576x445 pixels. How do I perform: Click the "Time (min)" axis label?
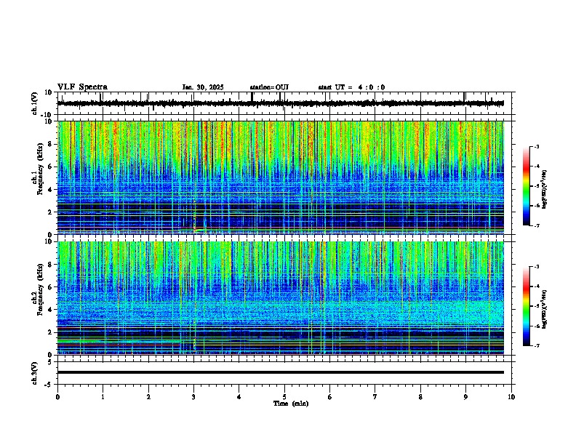tap(291, 404)
